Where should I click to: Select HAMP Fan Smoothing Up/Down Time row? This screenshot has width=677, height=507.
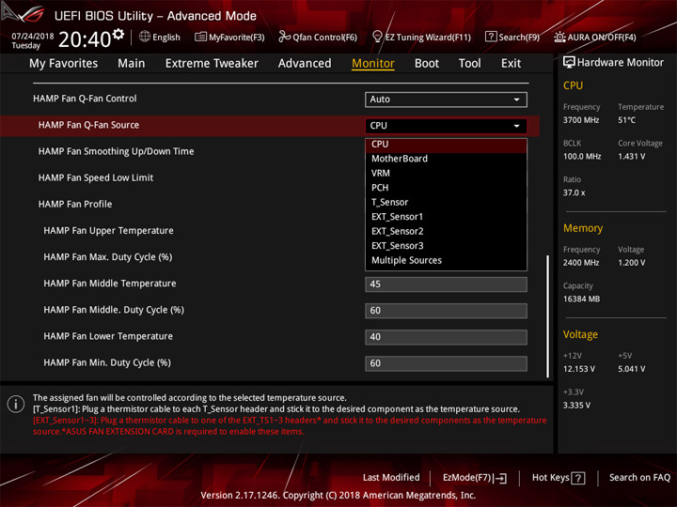coord(116,152)
